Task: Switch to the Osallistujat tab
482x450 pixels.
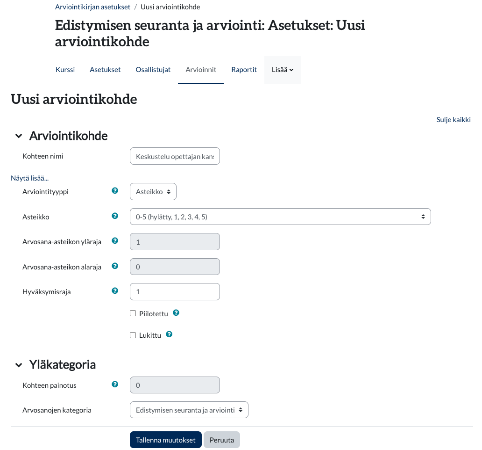Action: [x=153, y=70]
